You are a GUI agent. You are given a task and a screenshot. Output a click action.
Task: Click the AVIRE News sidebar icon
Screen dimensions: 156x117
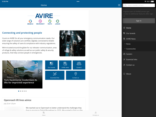click(x=124, y=39)
